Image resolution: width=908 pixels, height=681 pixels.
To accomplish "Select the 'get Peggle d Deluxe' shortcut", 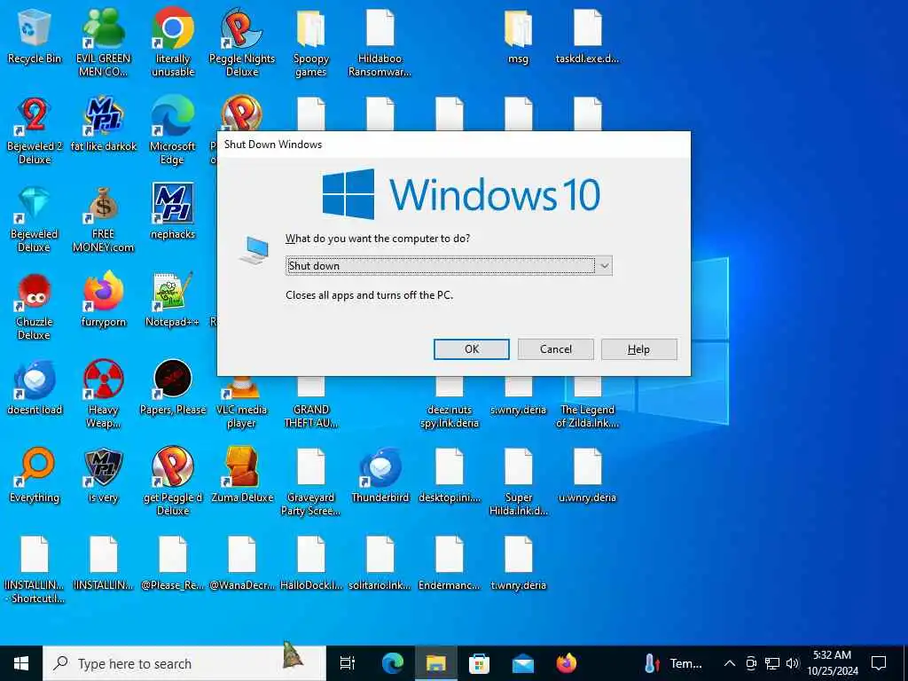I will pyautogui.click(x=173, y=481).
